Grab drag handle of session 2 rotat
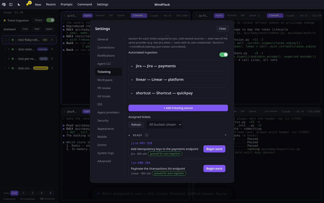This screenshot has height=203, width=324. click(5, 49)
